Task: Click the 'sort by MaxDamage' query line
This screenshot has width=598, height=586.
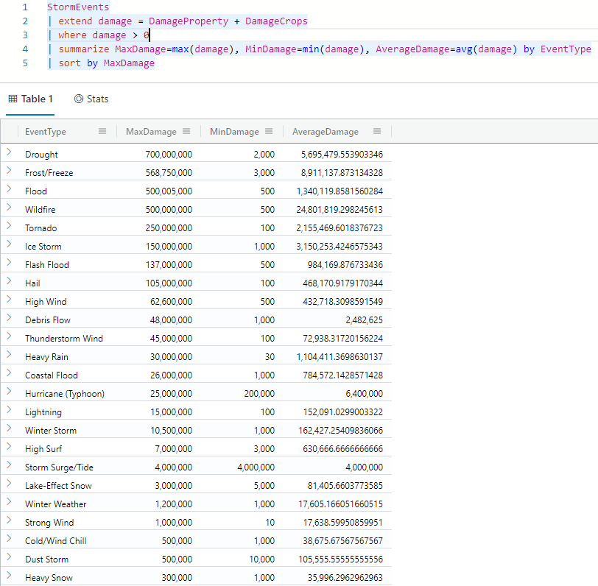Action: [x=101, y=63]
